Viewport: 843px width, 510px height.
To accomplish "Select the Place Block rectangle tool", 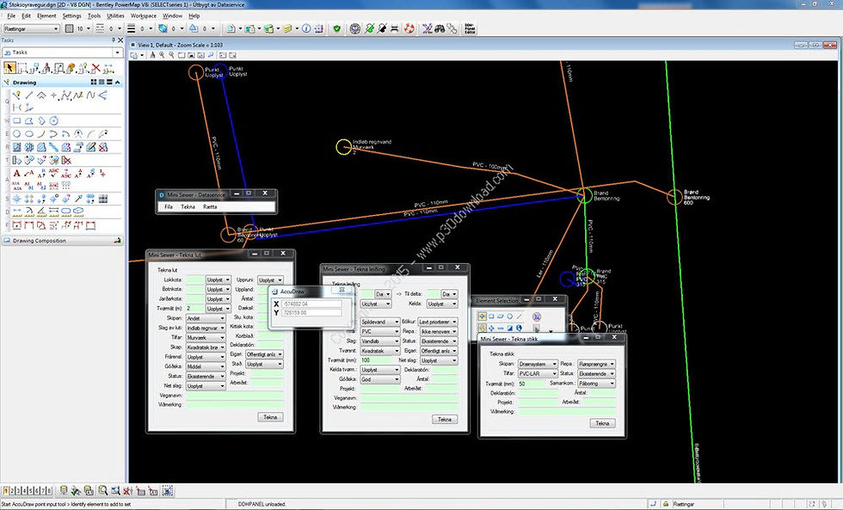I will point(16,121).
